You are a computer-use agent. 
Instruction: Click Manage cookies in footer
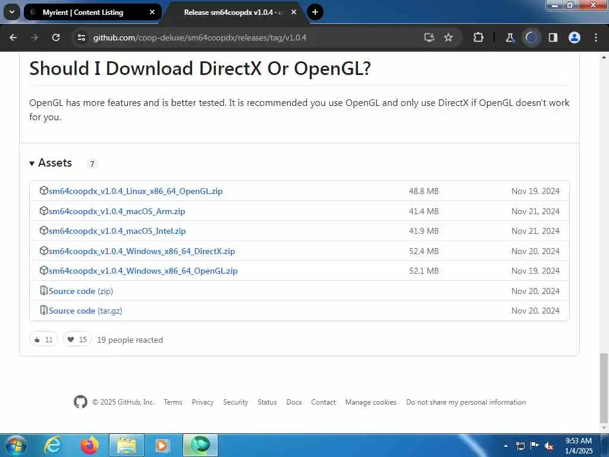pos(371,402)
